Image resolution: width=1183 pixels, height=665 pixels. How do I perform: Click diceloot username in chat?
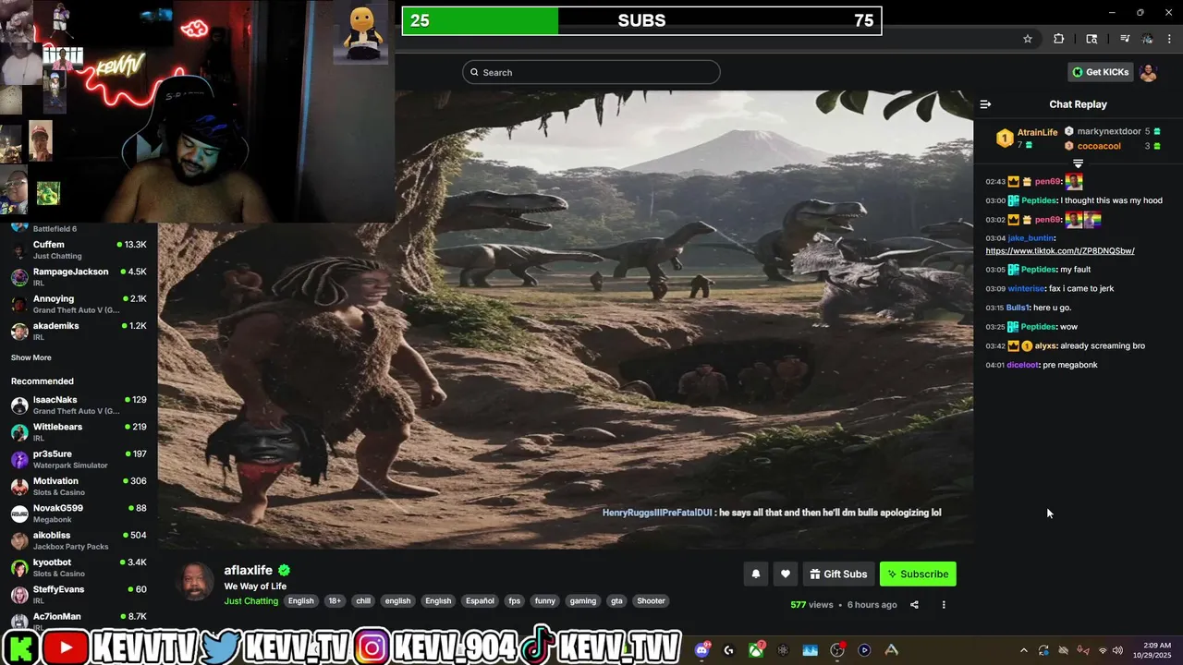click(1022, 365)
